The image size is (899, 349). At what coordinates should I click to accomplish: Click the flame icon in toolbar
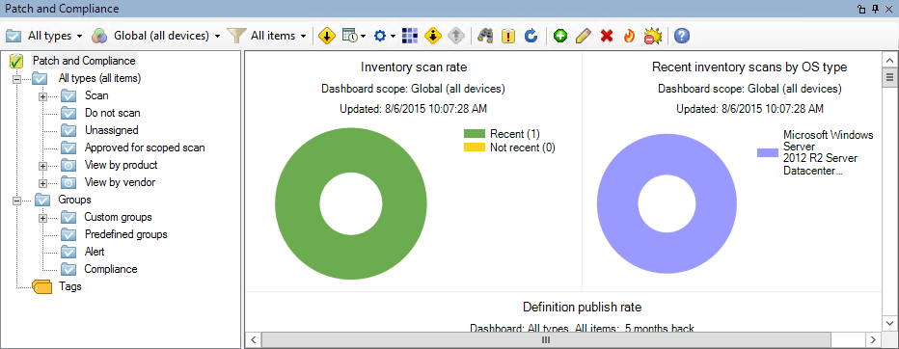(629, 36)
